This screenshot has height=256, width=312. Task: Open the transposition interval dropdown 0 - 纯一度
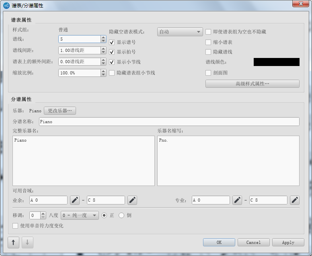point(80,215)
